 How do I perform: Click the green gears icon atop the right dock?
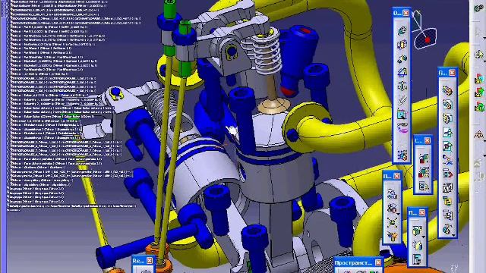click(479, 8)
